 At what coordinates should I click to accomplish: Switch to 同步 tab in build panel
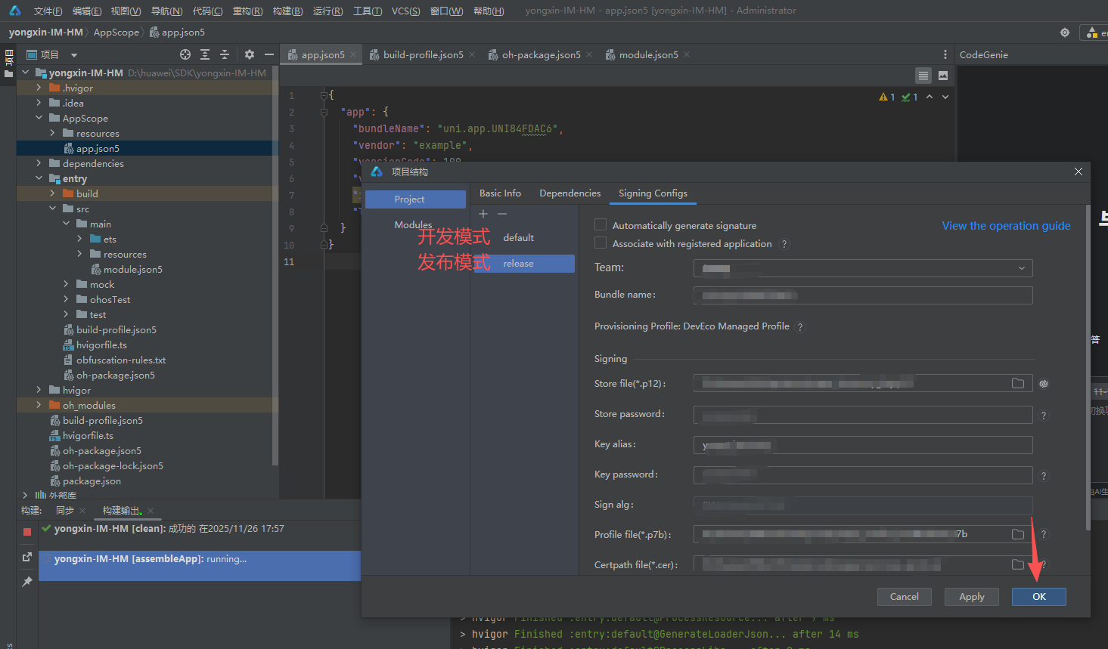coord(65,511)
